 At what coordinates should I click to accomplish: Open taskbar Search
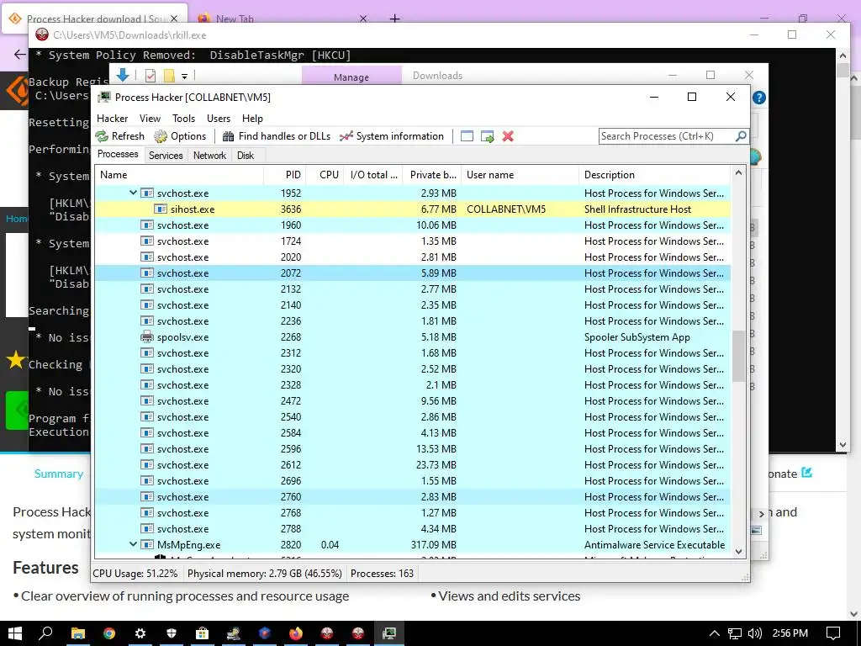(45, 633)
